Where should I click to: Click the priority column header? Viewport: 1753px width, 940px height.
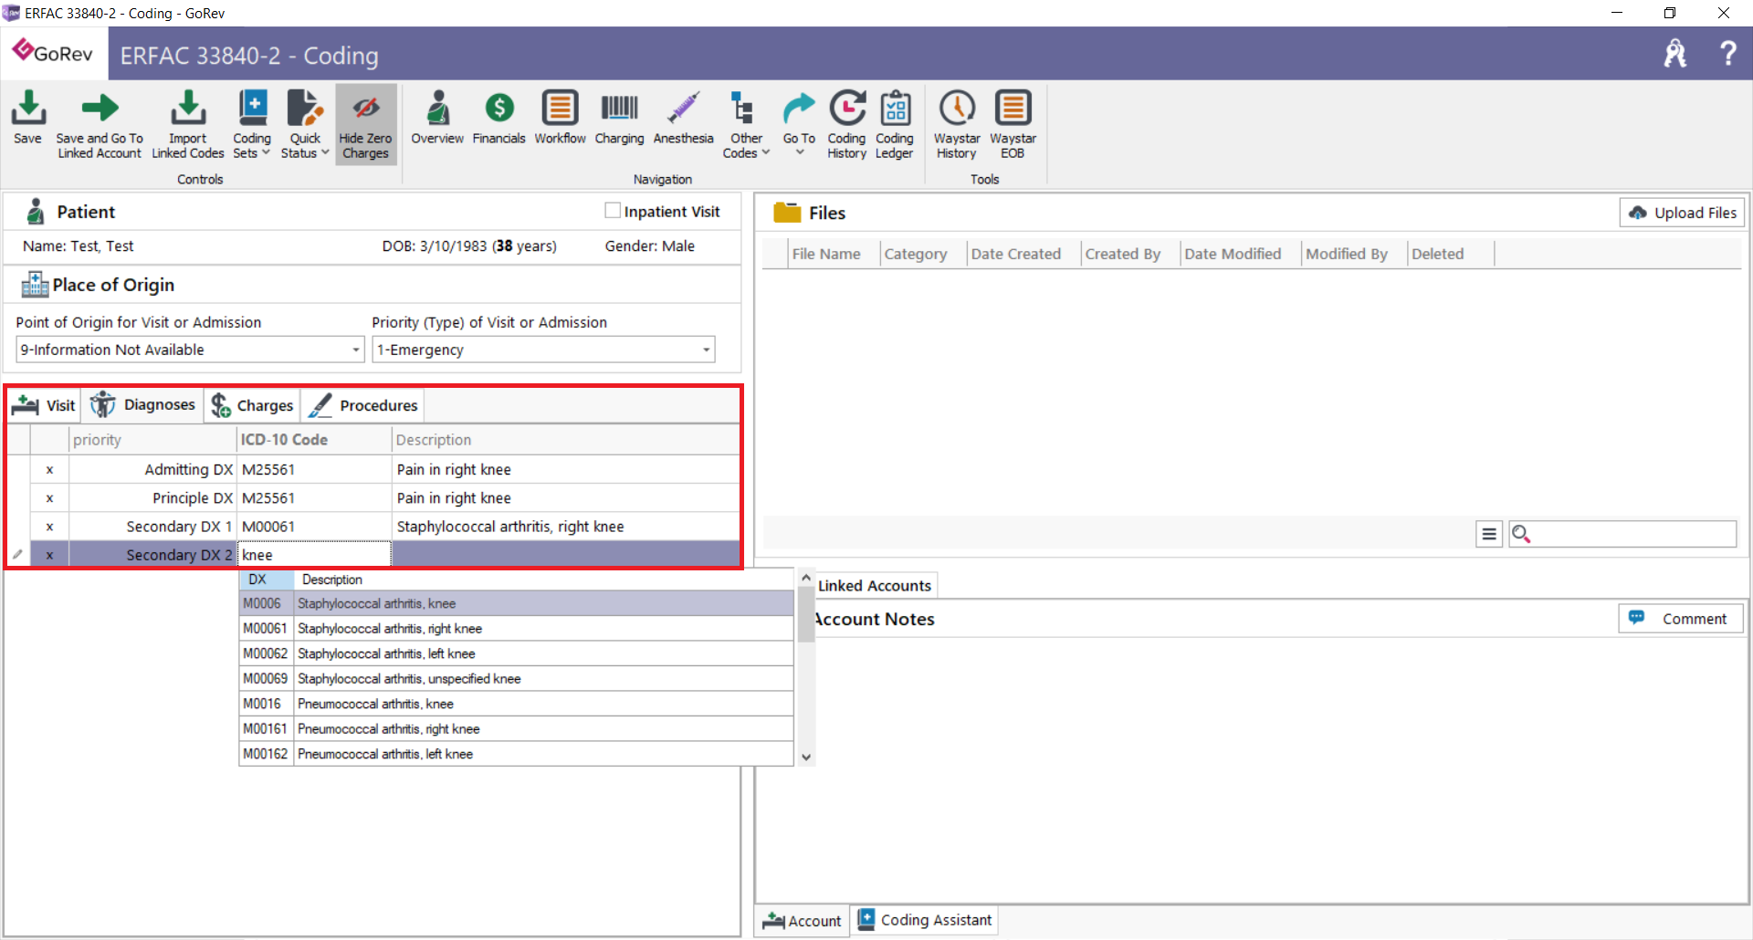[x=152, y=440]
